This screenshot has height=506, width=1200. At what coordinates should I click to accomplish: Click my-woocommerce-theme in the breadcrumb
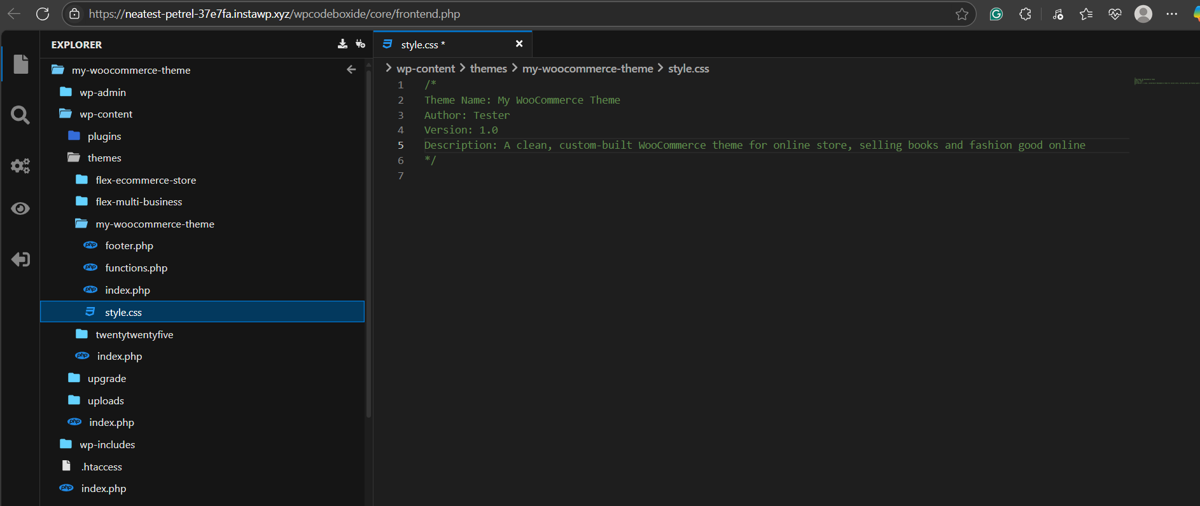point(587,68)
